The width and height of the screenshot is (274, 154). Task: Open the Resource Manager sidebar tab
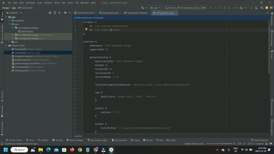point(2,33)
